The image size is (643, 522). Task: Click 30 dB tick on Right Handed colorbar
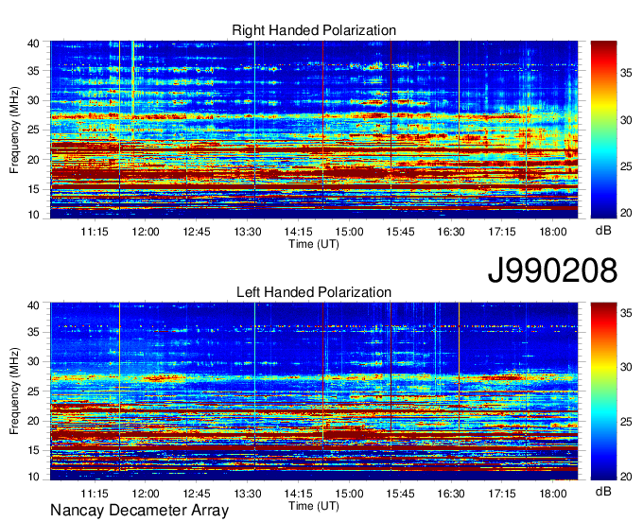tap(626, 120)
